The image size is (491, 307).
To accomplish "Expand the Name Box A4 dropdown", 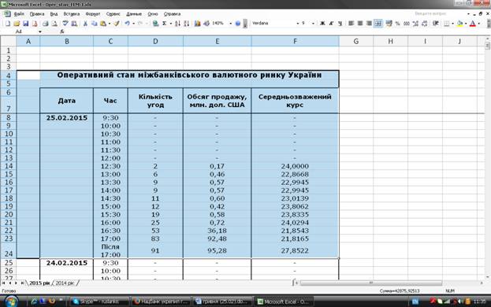I will (x=39, y=31).
